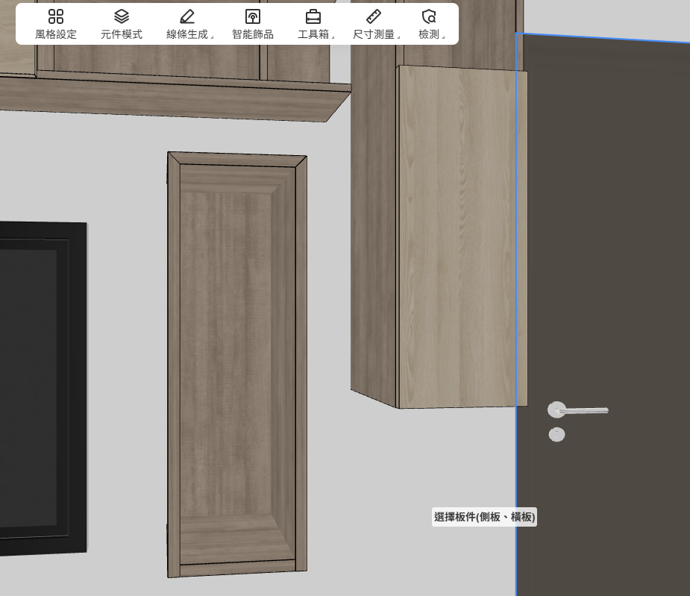690x596 pixels.
Task: Activate the 尺寸測量 ruler measurement icon
Action: pos(374,17)
